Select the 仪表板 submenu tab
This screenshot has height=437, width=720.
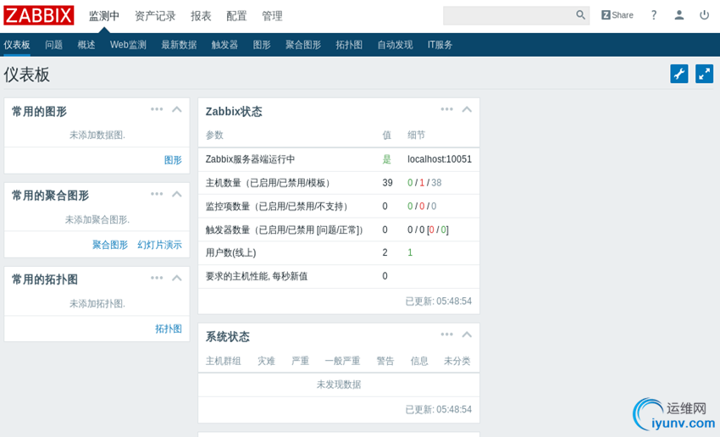coord(17,45)
